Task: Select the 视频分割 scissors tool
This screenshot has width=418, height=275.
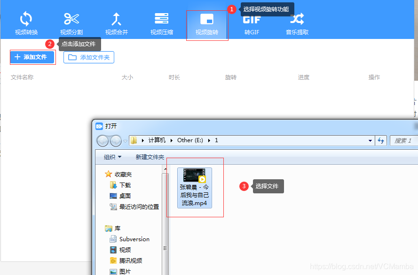Action: tap(71, 23)
